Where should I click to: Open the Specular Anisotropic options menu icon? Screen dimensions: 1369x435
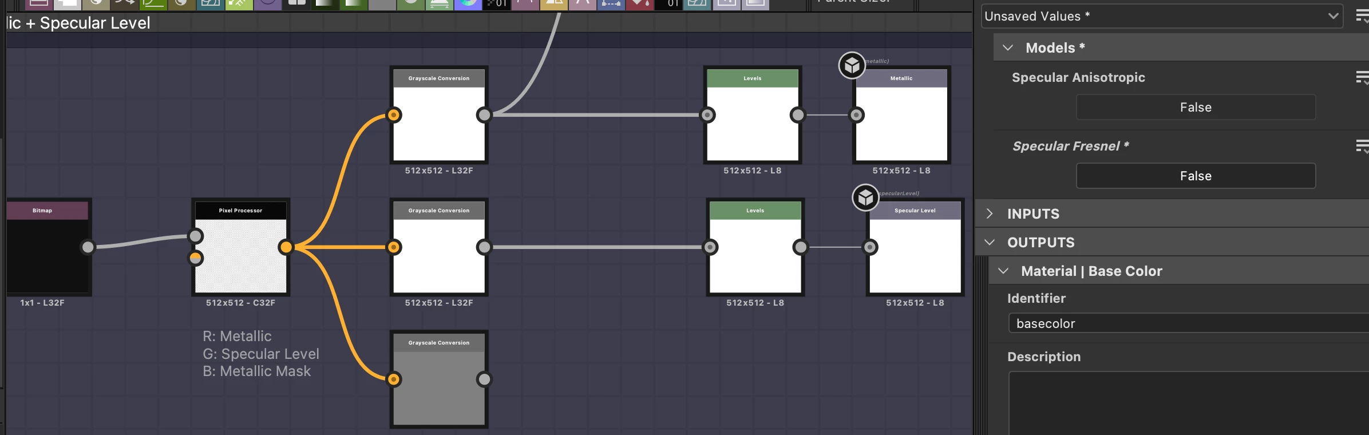(x=1363, y=78)
